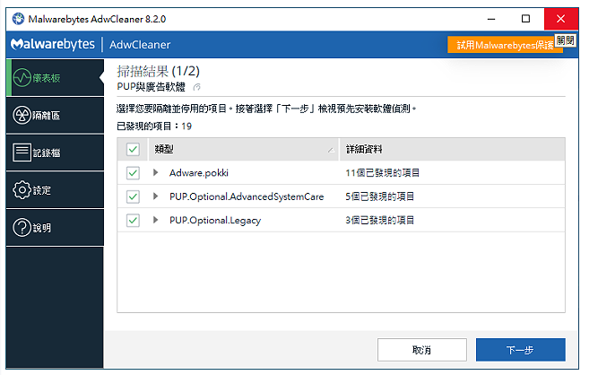Select the Adware.pokki text label
Viewport: 598px width, 375px height.
pyautogui.click(x=199, y=173)
